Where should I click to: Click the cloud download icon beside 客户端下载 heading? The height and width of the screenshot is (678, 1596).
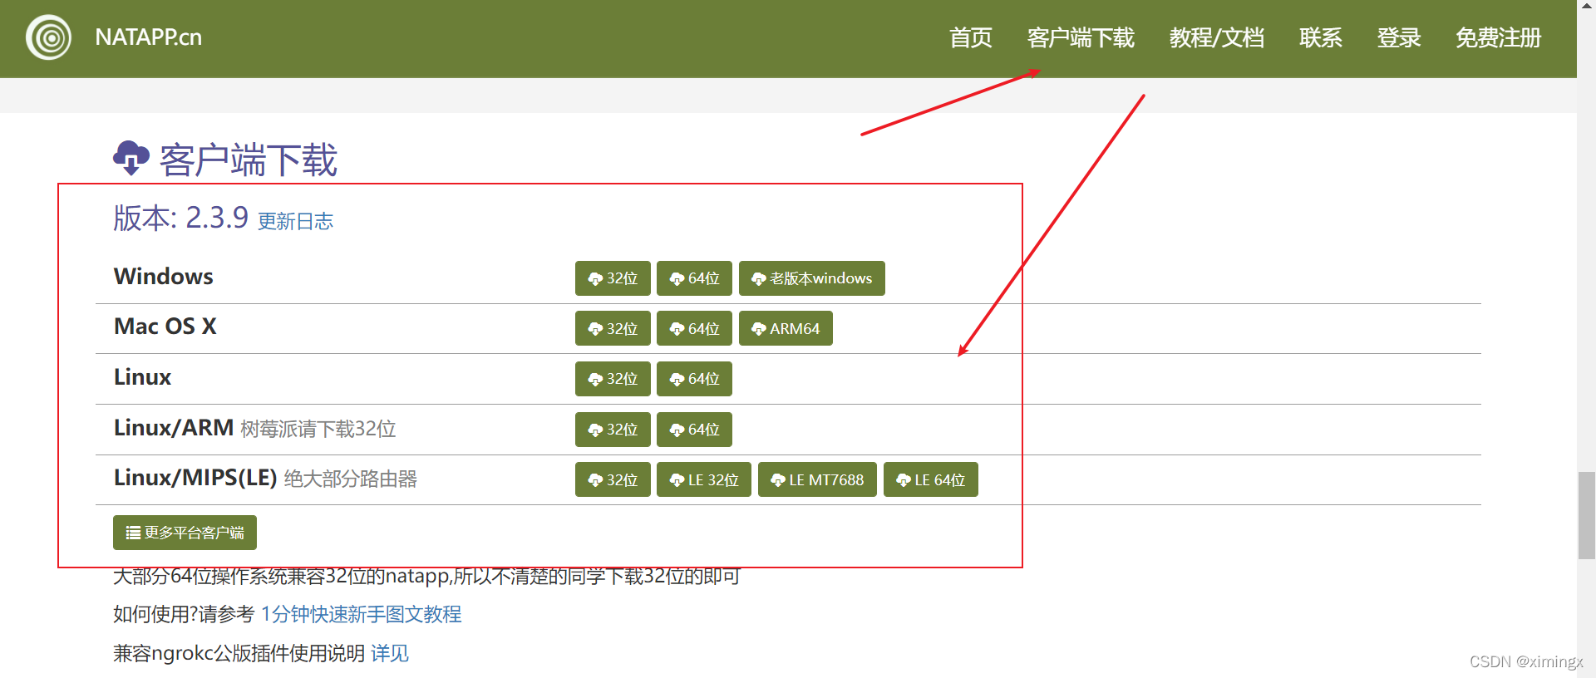[131, 158]
